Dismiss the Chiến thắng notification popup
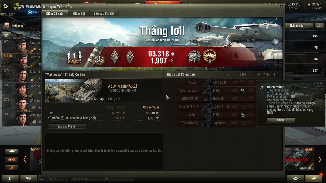Image resolution: width=326 pixels, height=183 pixels. pyautogui.click(x=262, y=87)
